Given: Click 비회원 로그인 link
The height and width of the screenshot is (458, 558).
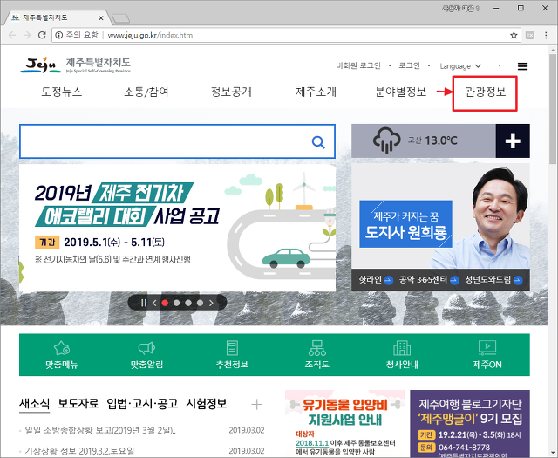Looking at the screenshot, I should 358,66.
